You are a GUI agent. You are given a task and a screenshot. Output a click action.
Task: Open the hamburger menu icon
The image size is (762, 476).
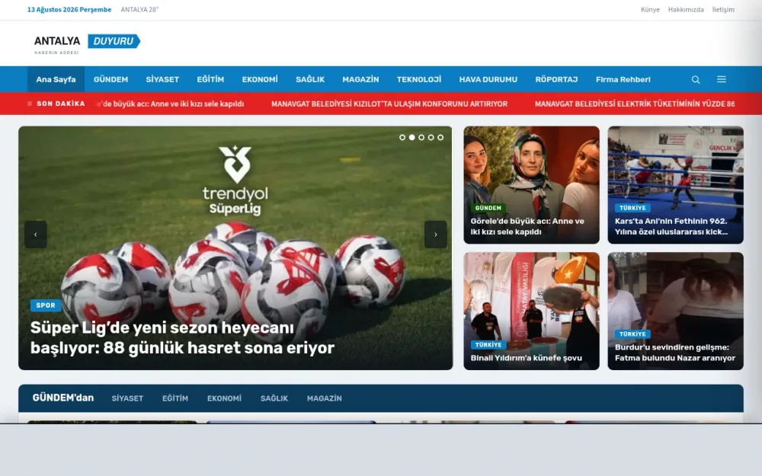pyautogui.click(x=721, y=79)
